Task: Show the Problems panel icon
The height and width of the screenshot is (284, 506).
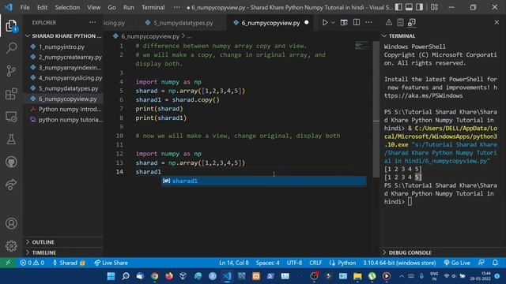Action: click(388, 23)
